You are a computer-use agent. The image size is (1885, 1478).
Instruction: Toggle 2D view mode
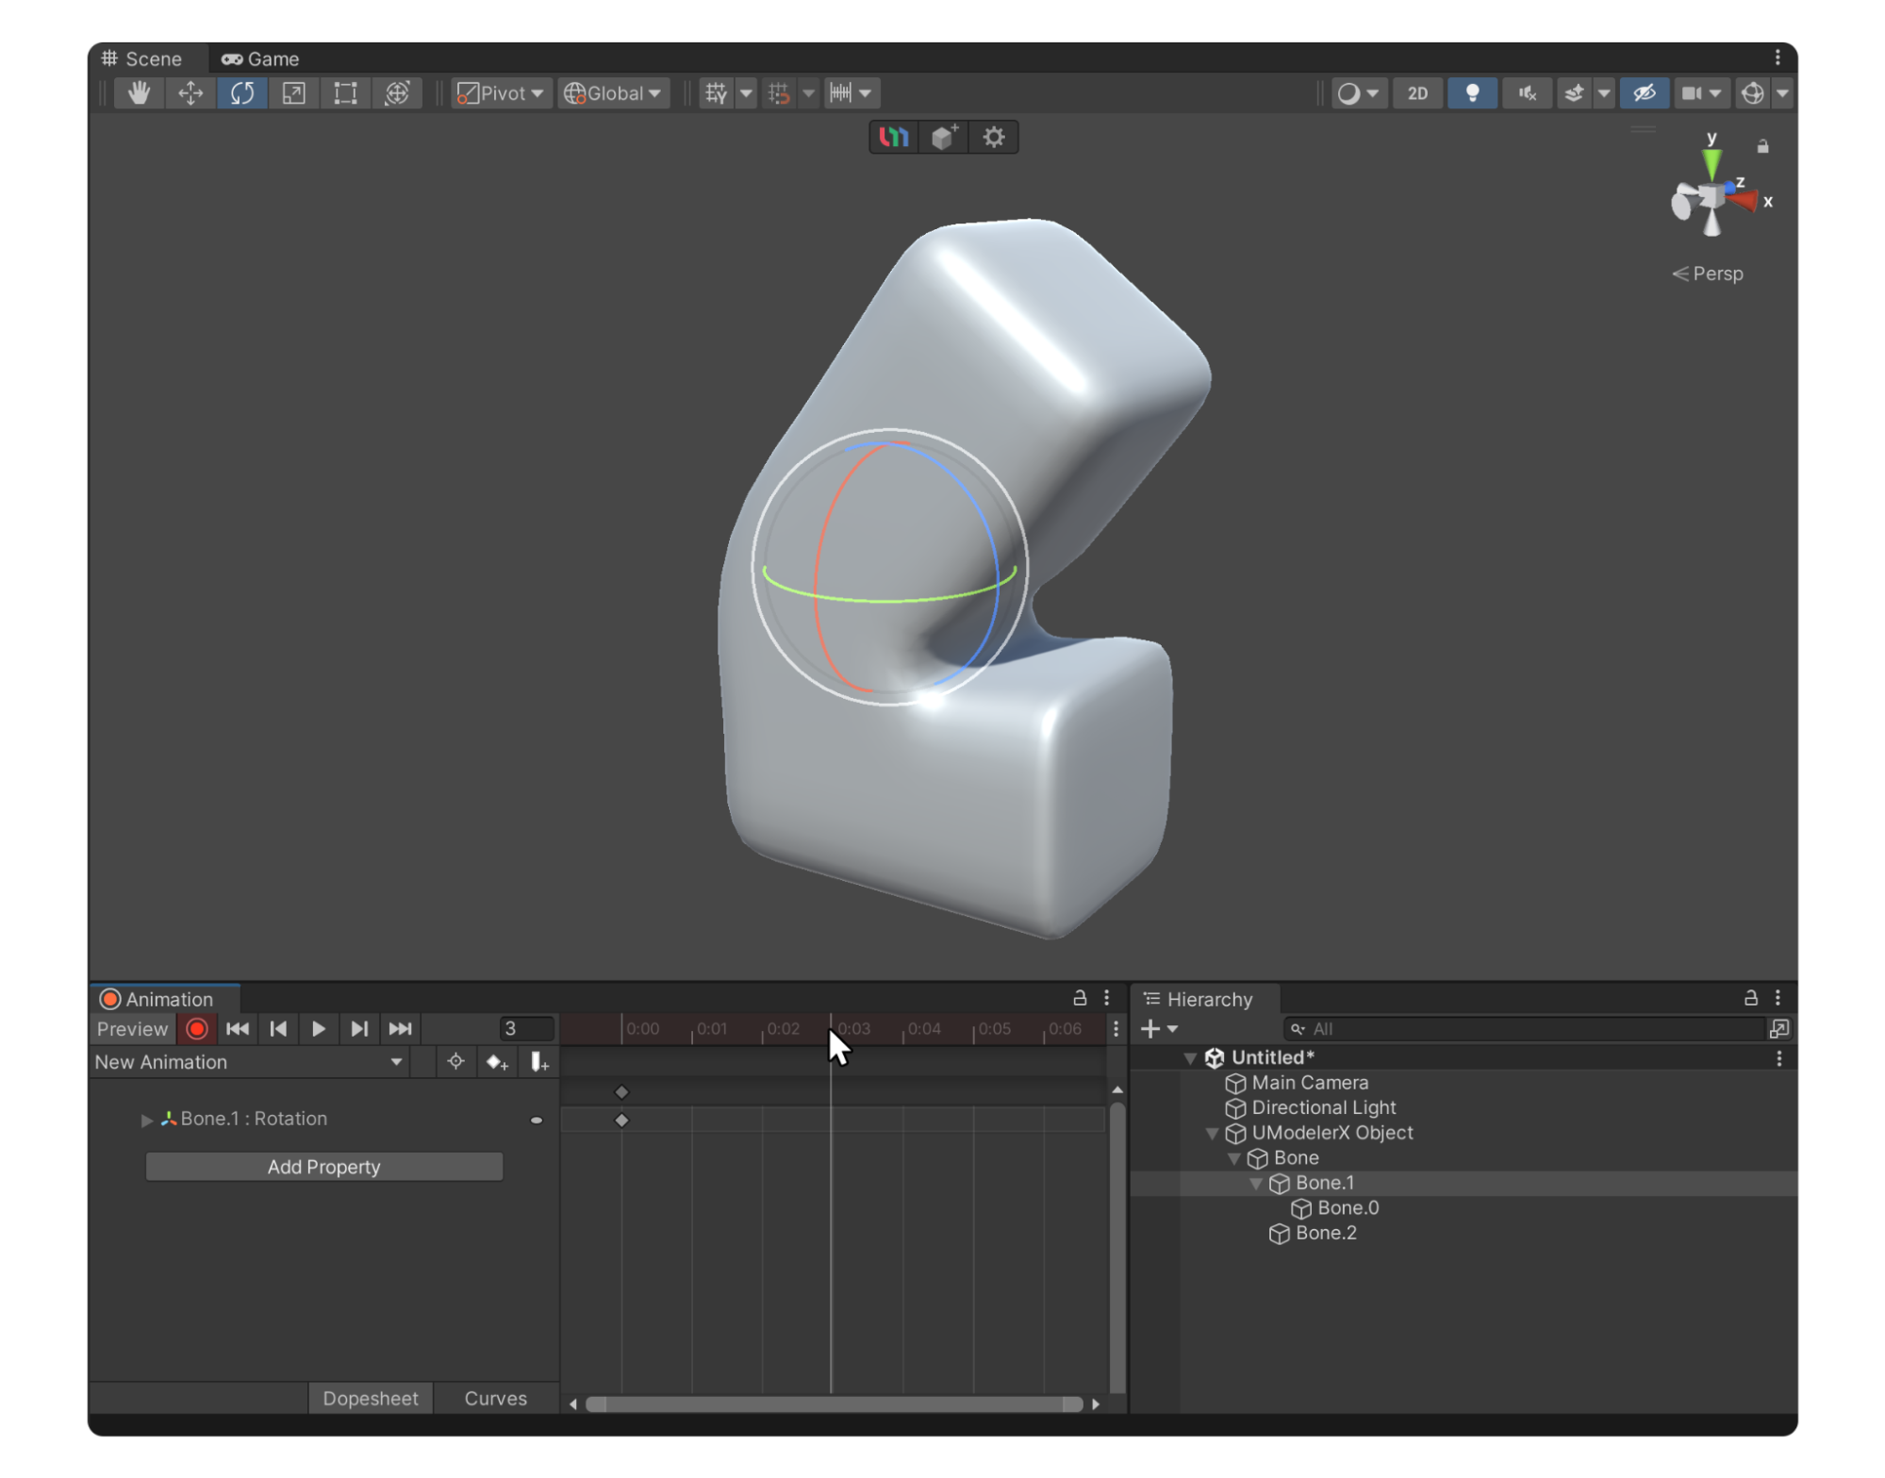[1417, 92]
